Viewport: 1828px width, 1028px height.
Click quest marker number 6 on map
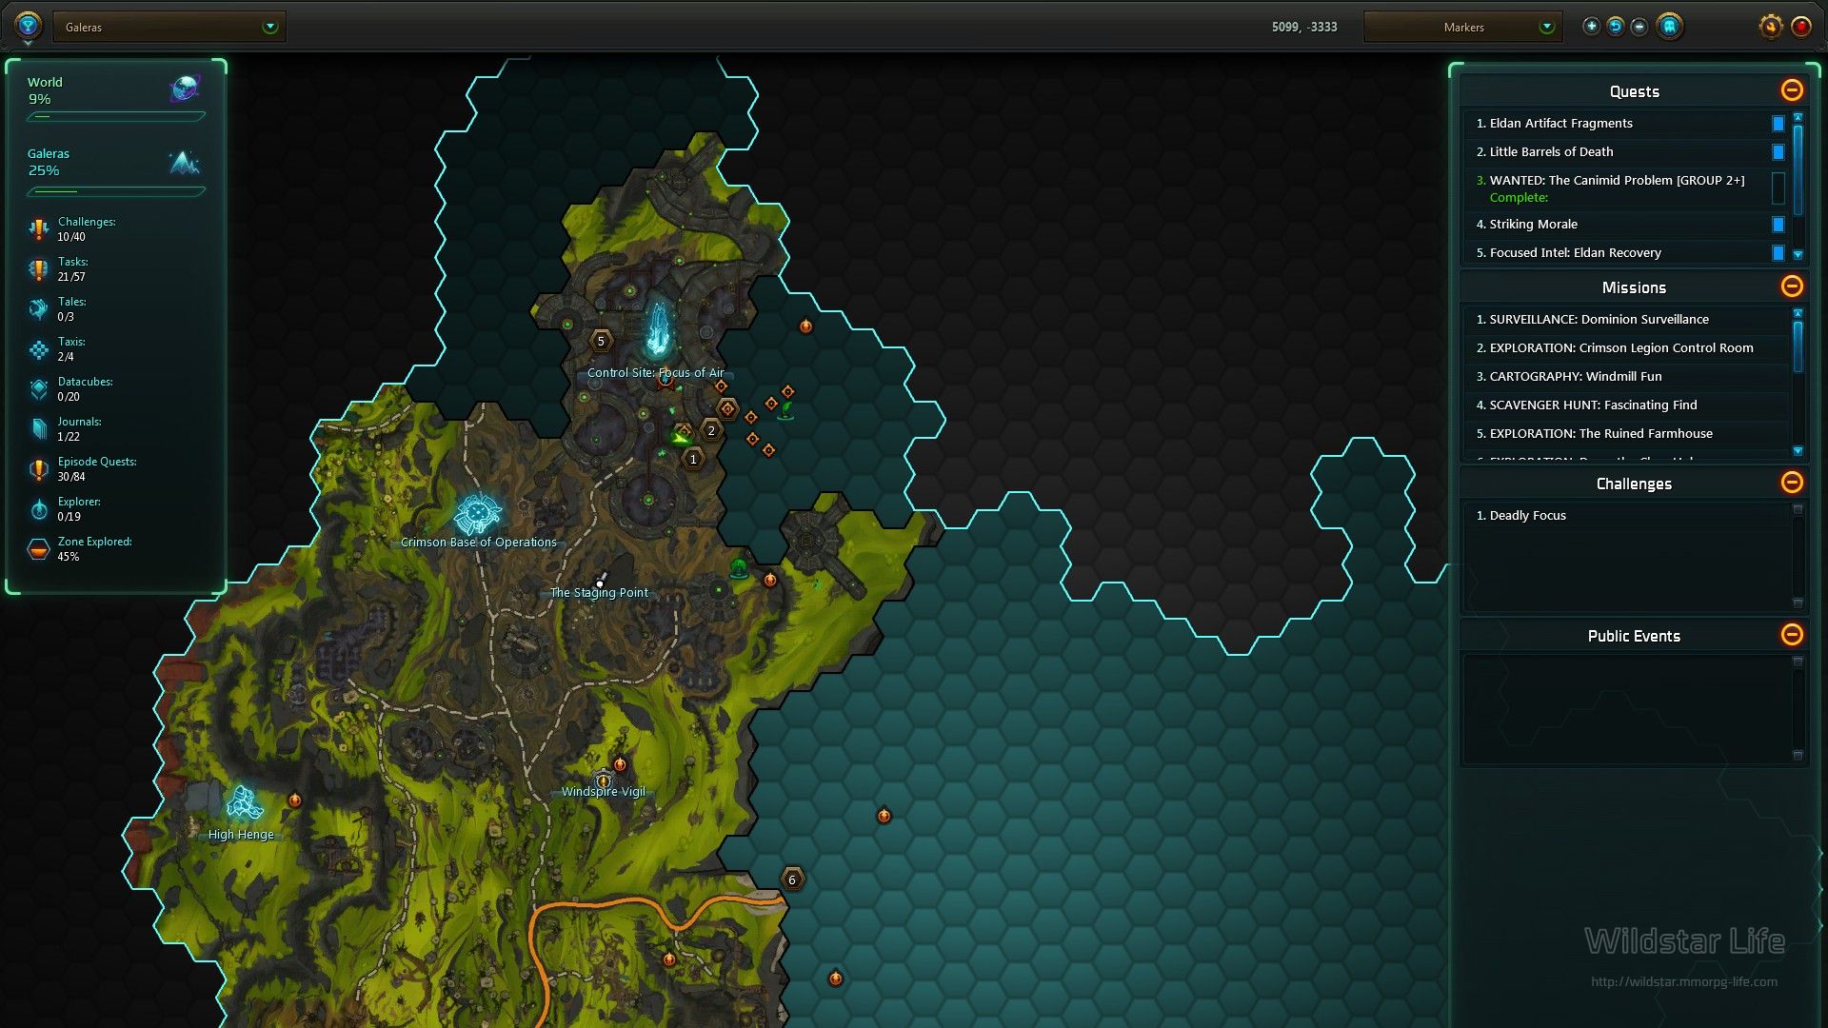(792, 880)
